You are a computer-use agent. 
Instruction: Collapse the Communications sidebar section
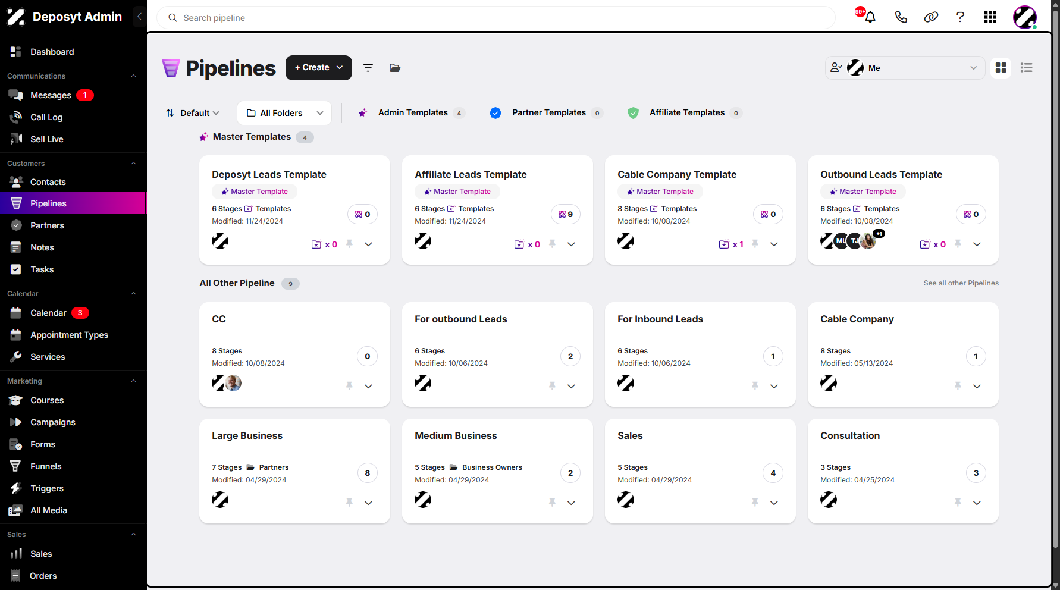(x=133, y=76)
